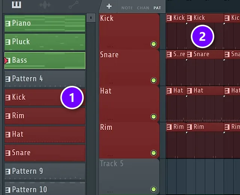
Task: Click the Track 5 header name
Action: coord(112,163)
